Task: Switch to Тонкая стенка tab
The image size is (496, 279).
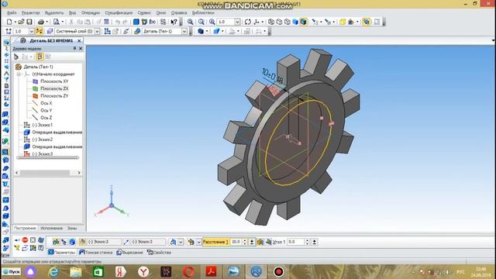Action: (x=96, y=253)
